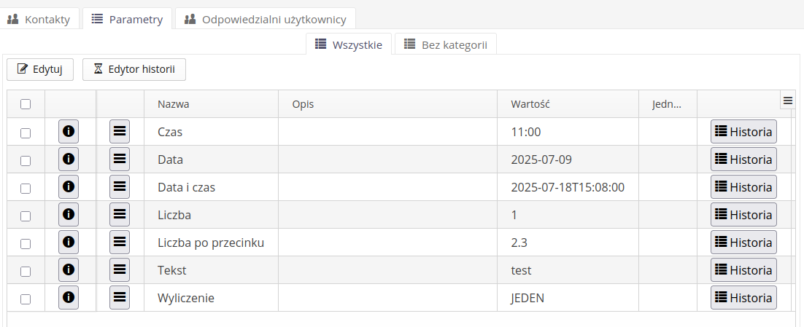Open the Bez kategorii tab
The image size is (804, 327).
pyautogui.click(x=445, y=44)
